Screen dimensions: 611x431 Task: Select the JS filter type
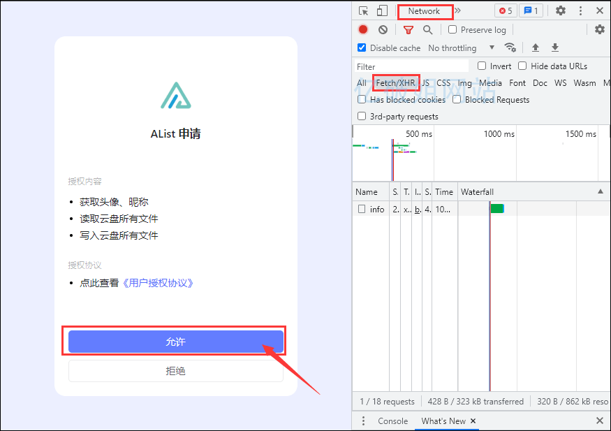(x=425, y=83)
